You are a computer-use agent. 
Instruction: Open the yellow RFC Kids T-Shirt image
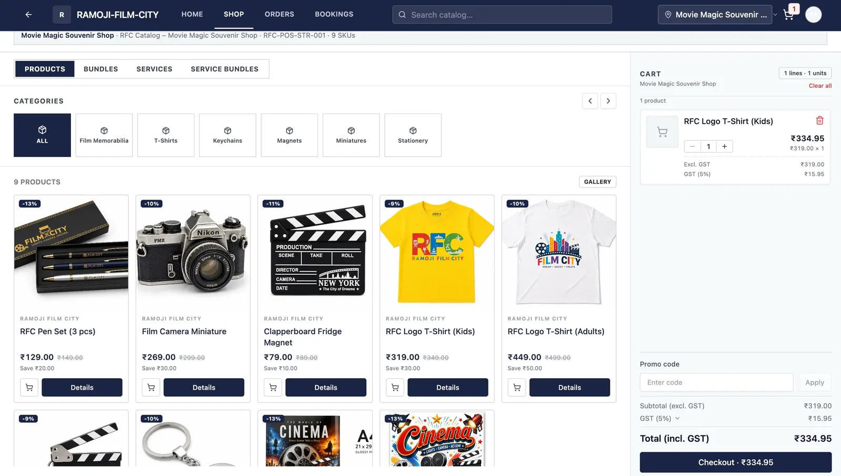[x=437, y=251]
